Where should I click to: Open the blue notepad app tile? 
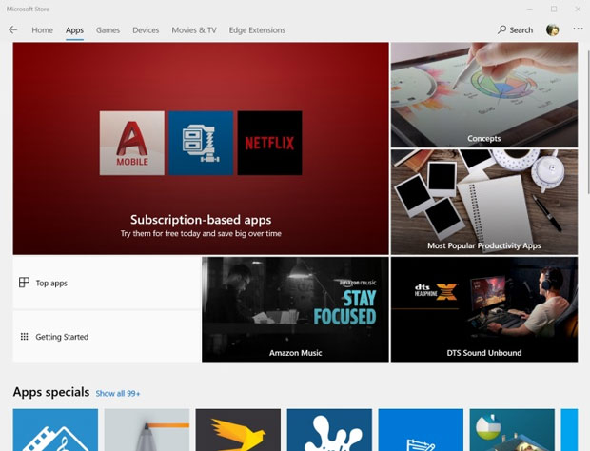421,430
